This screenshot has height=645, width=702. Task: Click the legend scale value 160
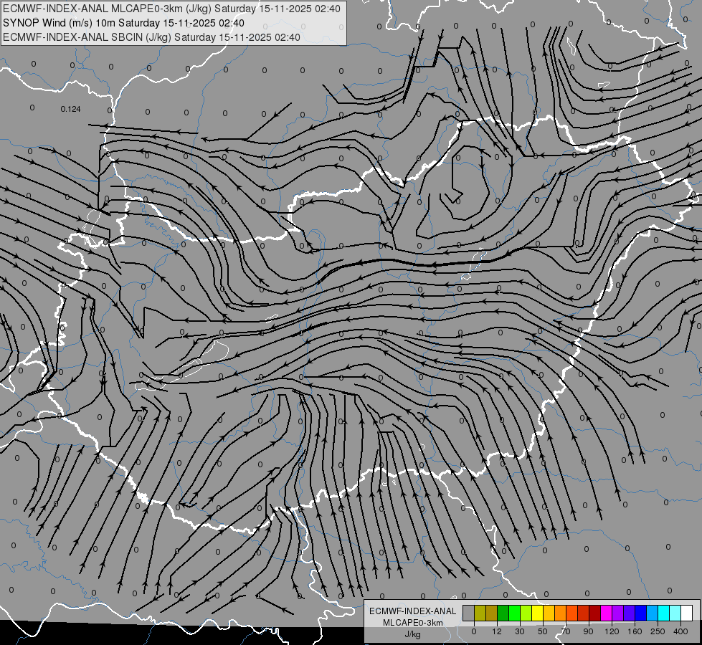point(635,631)
